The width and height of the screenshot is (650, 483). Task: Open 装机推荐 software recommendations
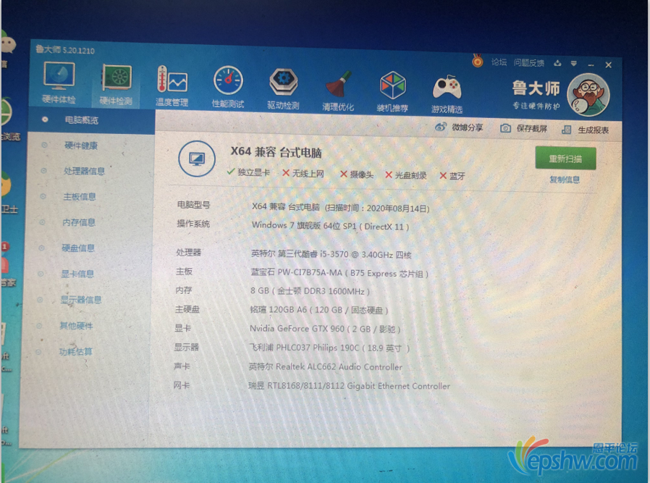coord(392,92)
